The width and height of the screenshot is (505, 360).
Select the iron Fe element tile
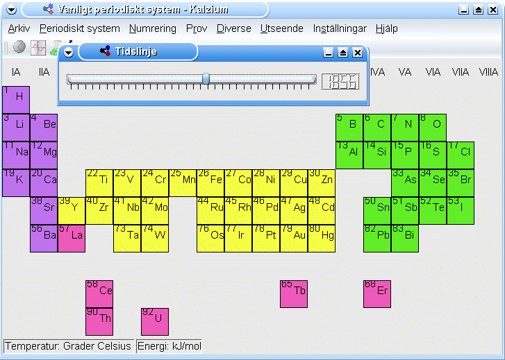[x=210, y=182]
